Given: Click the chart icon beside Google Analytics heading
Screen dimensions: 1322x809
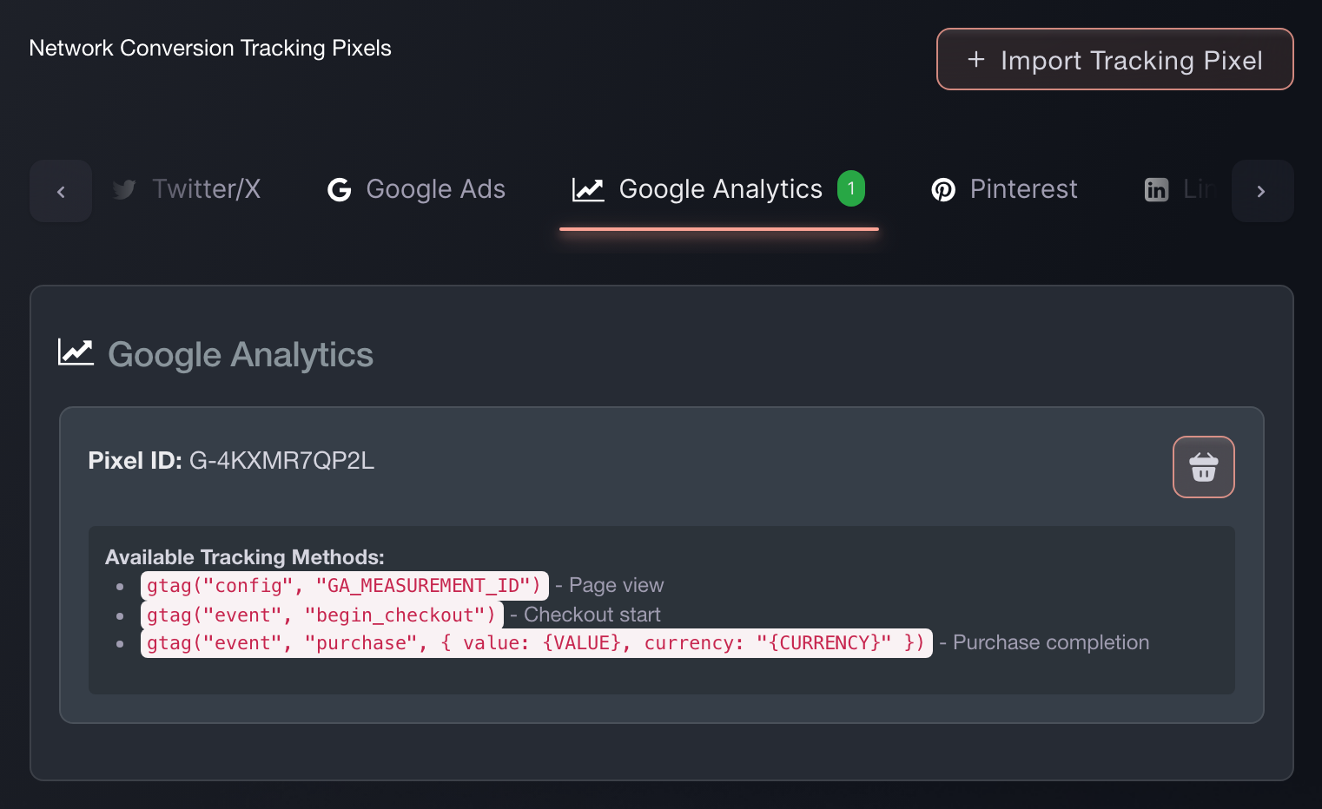Looking at the screenshot, I should coord(76,352).
